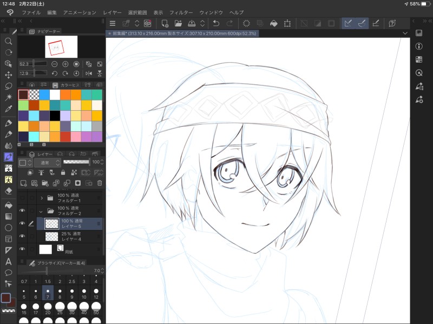Pick the black swatch in color set
Image resolution: width=433 pixels, height=324 pixels.
click(x=55, y=116)
